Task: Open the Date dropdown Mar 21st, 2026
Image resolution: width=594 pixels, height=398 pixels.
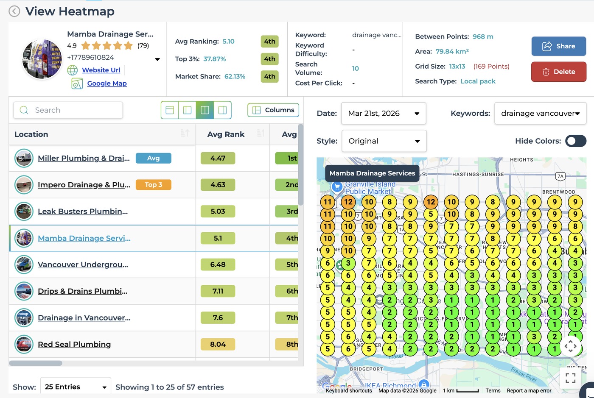Action: coord(384,113)
